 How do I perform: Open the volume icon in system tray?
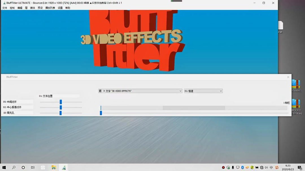266,167
